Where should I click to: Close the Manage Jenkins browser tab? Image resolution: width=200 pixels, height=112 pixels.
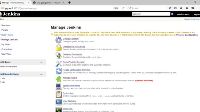click(29, 2)
